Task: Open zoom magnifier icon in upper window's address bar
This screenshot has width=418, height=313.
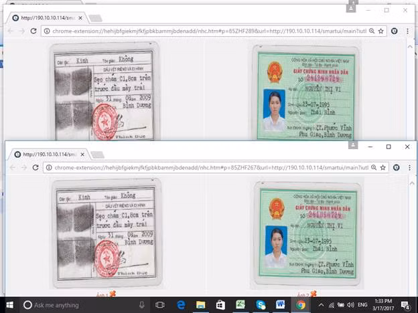Action: [372, 31]
